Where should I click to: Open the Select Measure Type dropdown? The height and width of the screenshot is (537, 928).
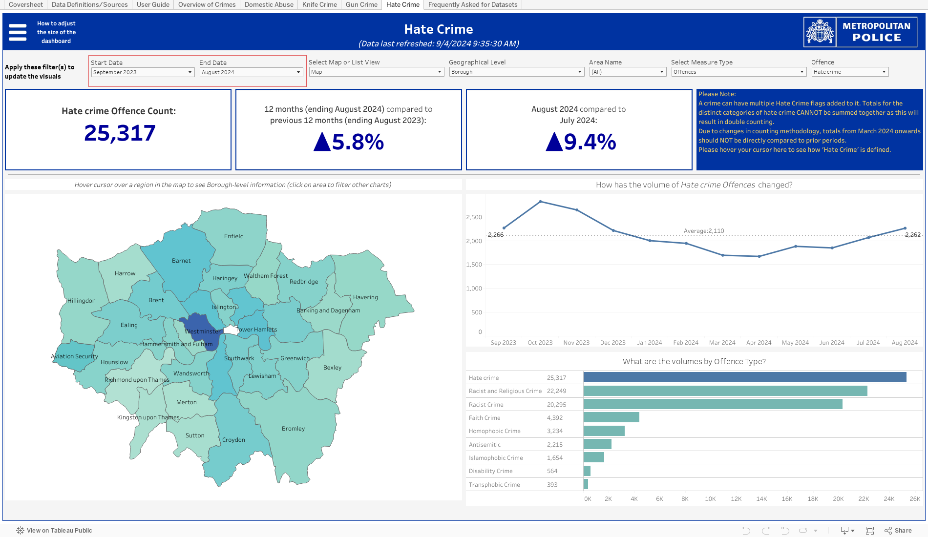tap(738, 72)
